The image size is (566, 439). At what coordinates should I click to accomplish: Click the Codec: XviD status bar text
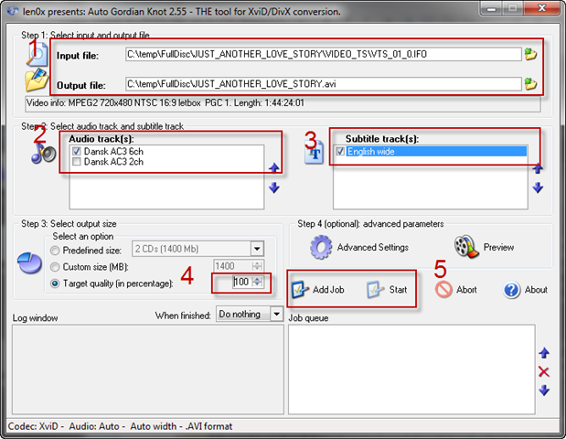(x=33, y=426)
